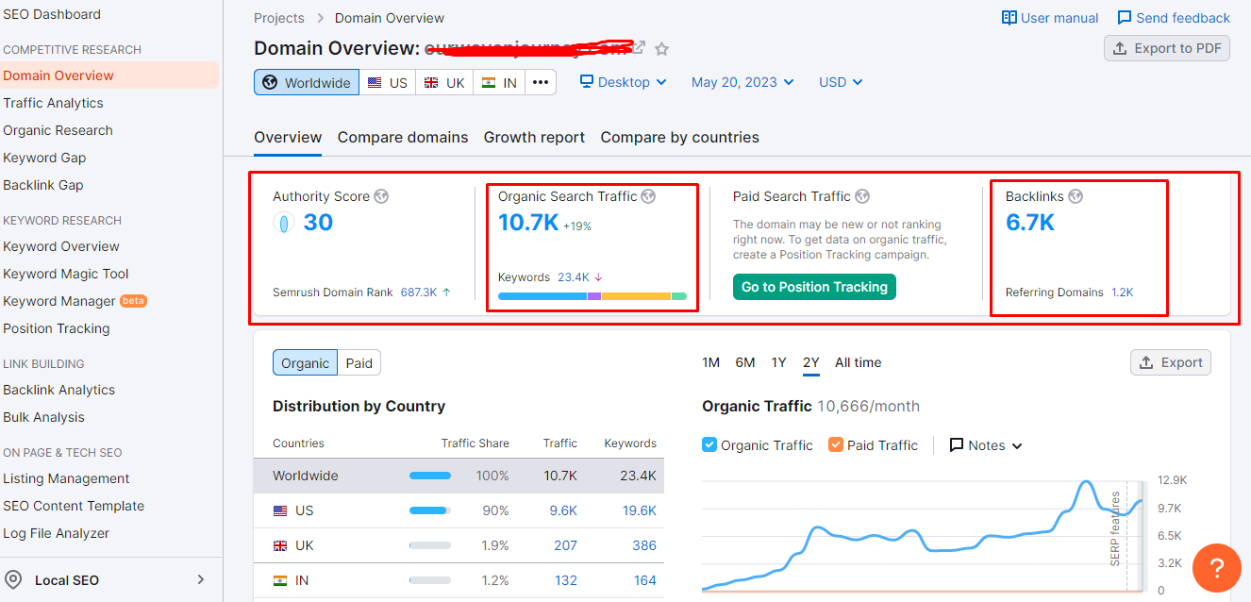
Task: Click the Go to Position Tracking button
Action: pos(814,287)
